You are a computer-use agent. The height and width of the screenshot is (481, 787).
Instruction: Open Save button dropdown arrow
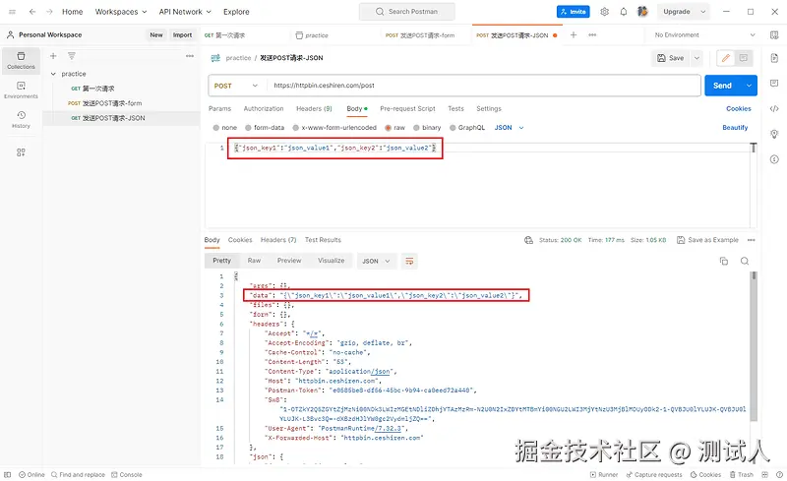696,58
